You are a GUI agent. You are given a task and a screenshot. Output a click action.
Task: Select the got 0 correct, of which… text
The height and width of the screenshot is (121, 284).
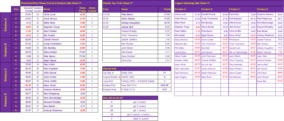click(140, 115)
